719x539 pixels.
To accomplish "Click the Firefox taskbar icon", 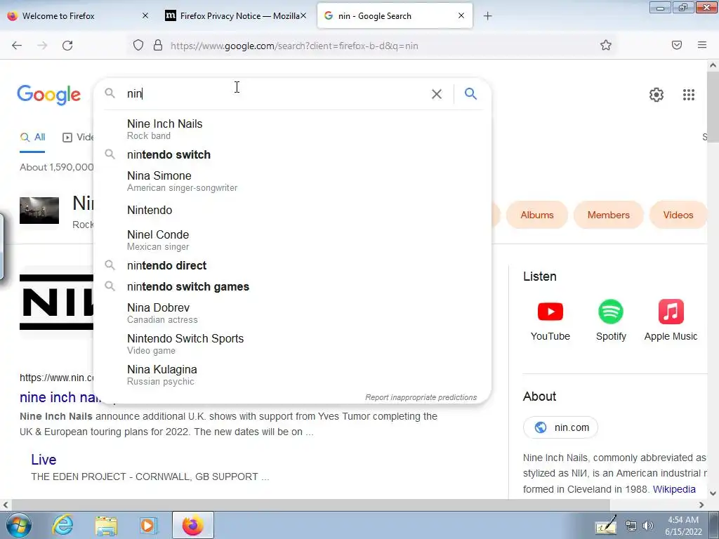I will (193, 525).
